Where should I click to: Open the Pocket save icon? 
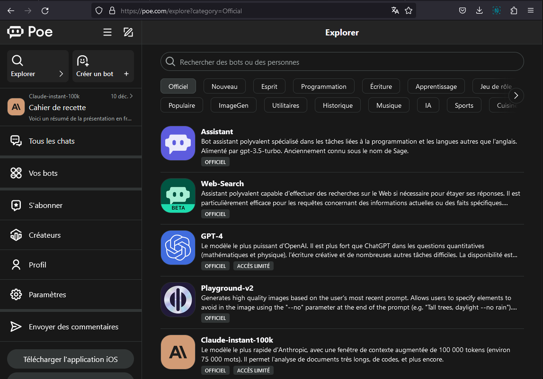[x=463, y=11]
